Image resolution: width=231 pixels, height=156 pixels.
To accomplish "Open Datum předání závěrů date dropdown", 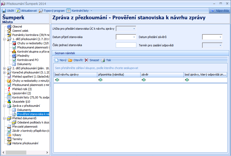I will coord(220,37).
